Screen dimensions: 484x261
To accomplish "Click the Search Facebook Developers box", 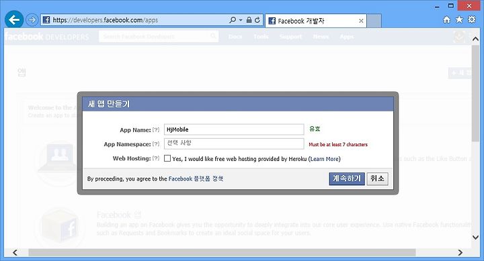I will [x=159, y=36].
